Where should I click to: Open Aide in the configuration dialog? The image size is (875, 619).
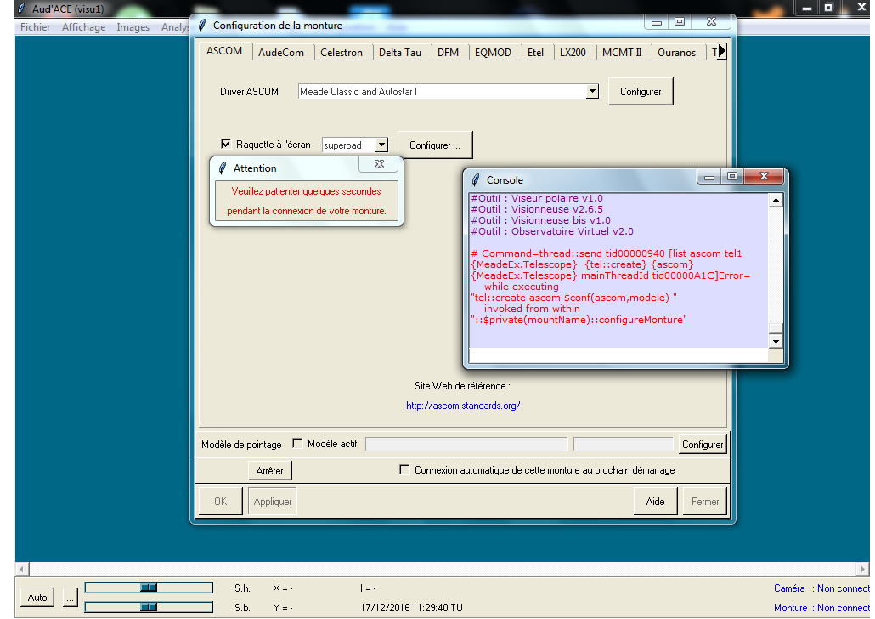click(655, 501)
